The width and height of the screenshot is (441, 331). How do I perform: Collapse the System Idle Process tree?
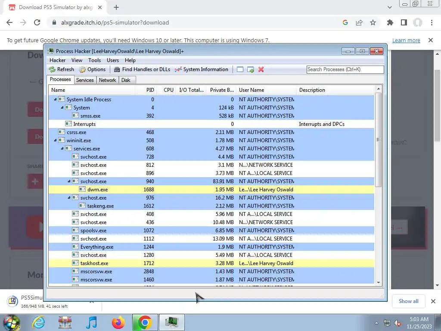click(55, 100)
